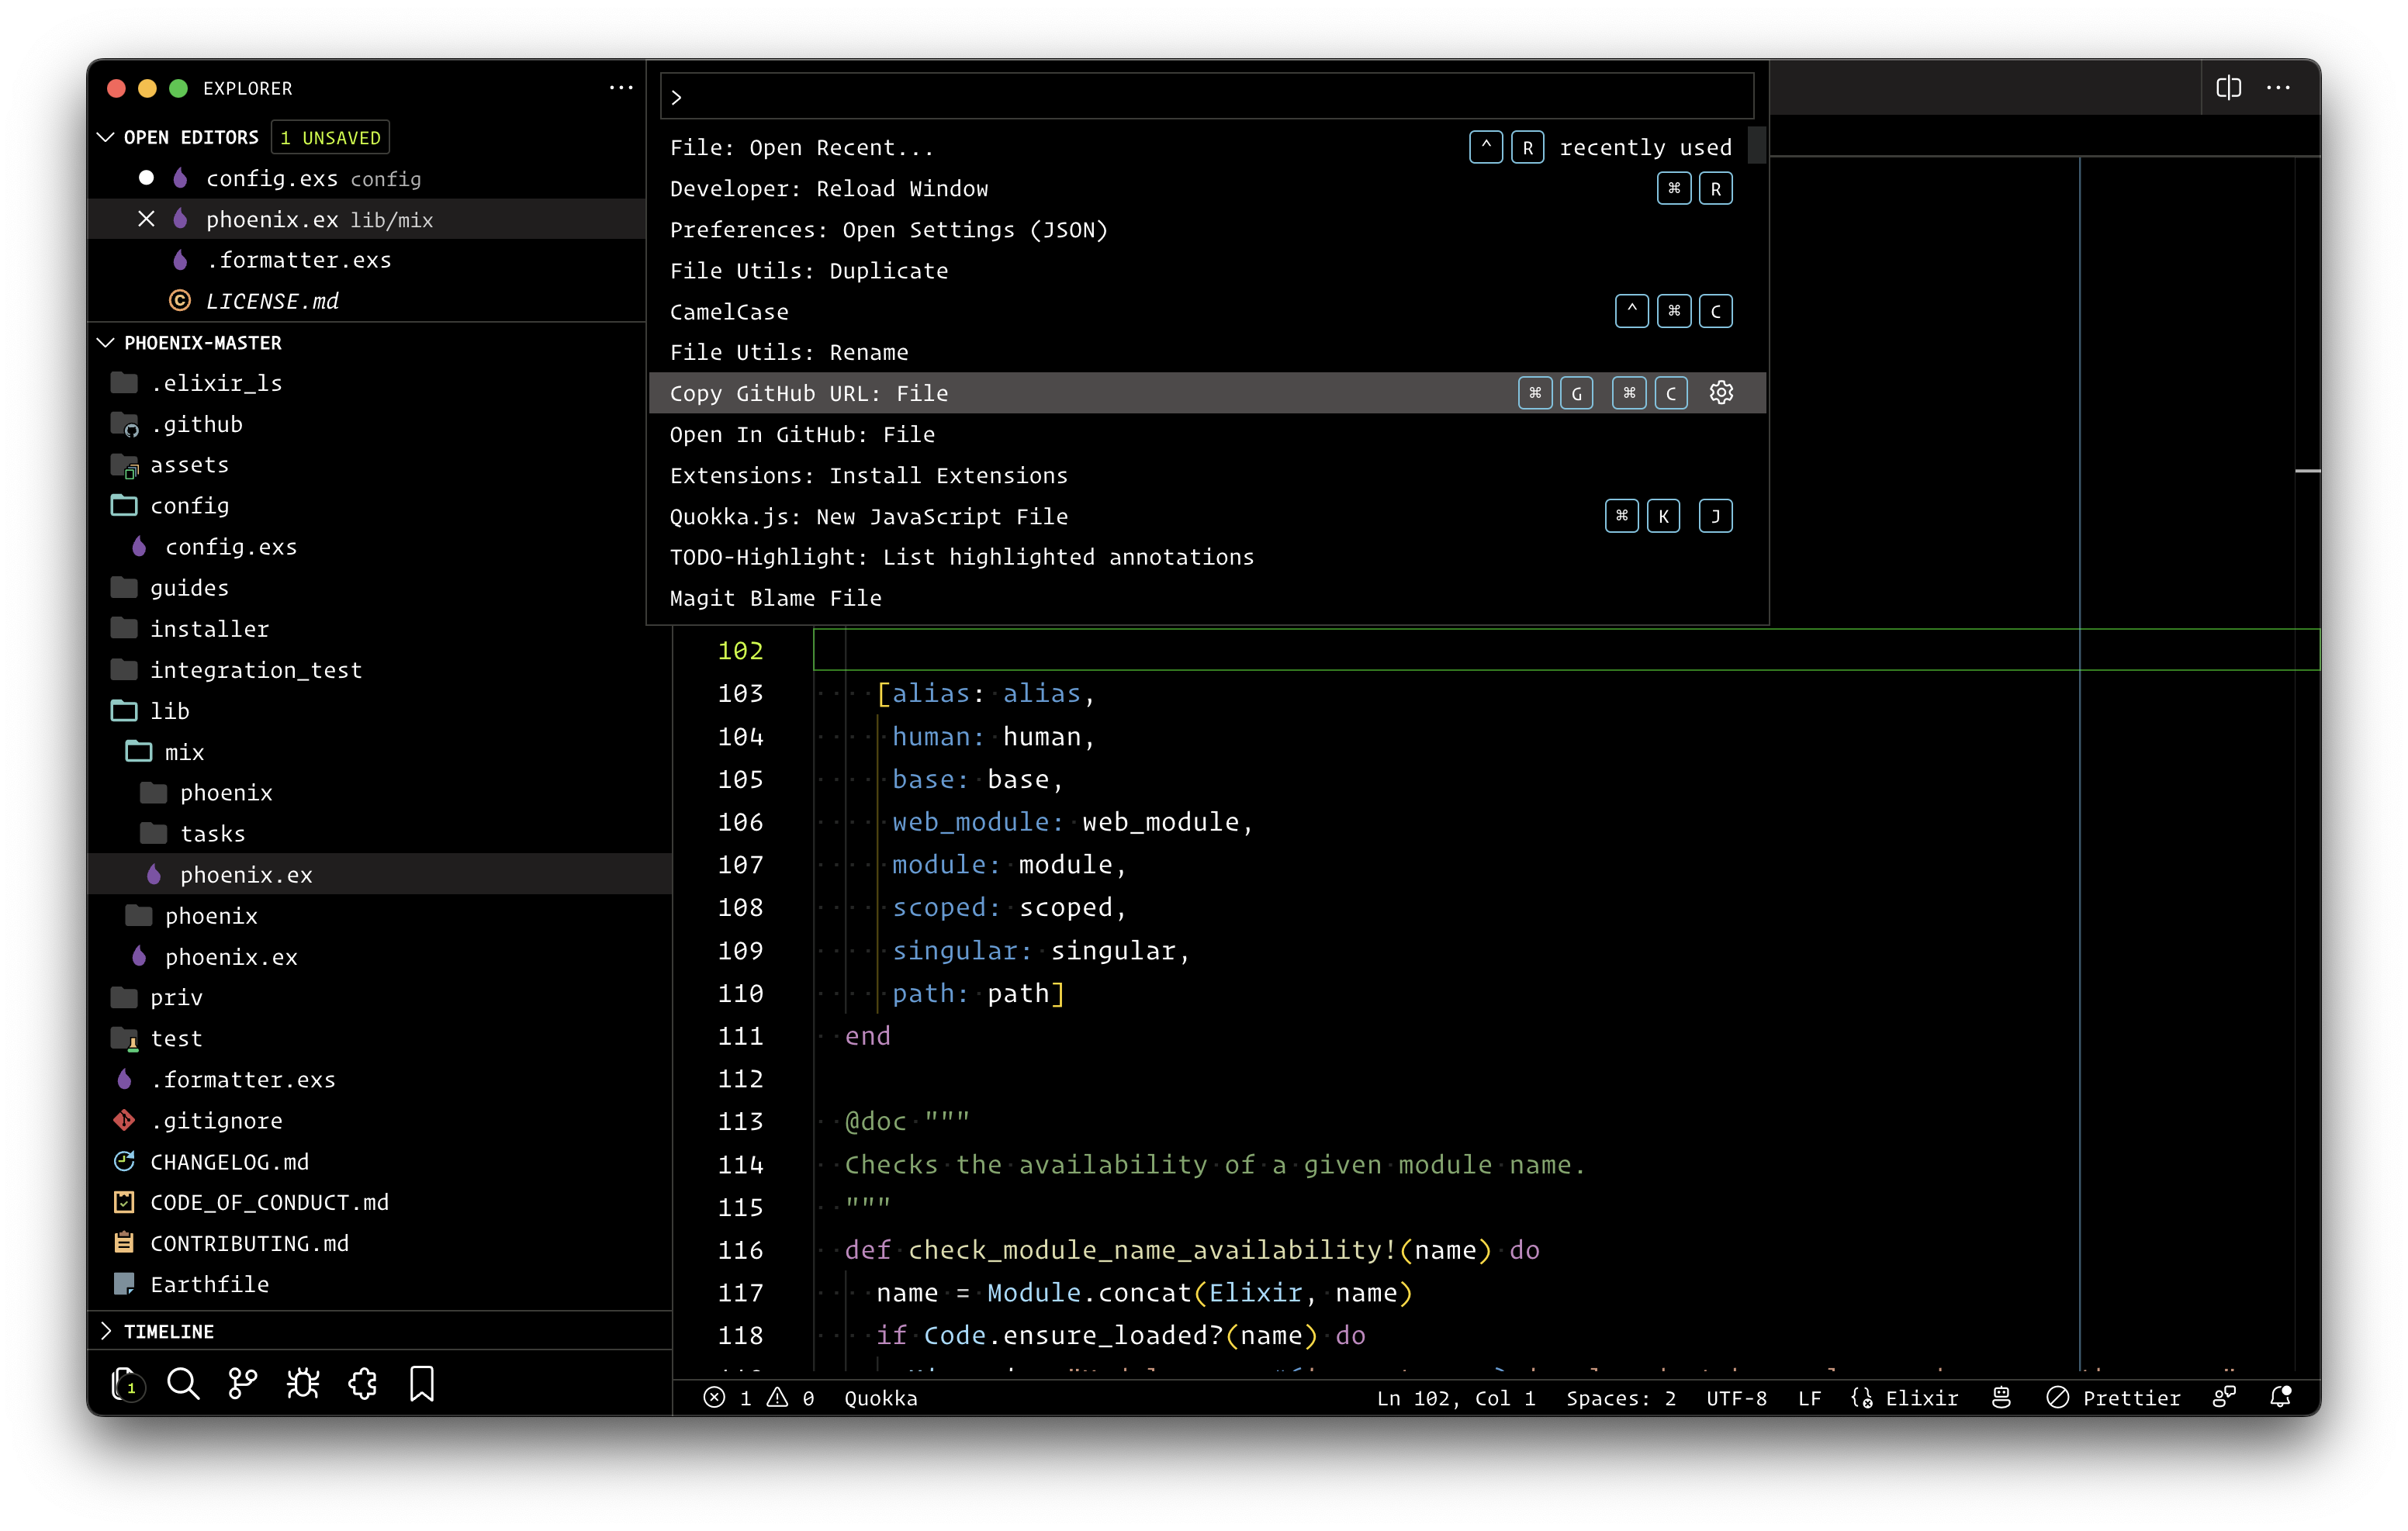
Task: Open the Search view icon
Action: point(183,1384)
